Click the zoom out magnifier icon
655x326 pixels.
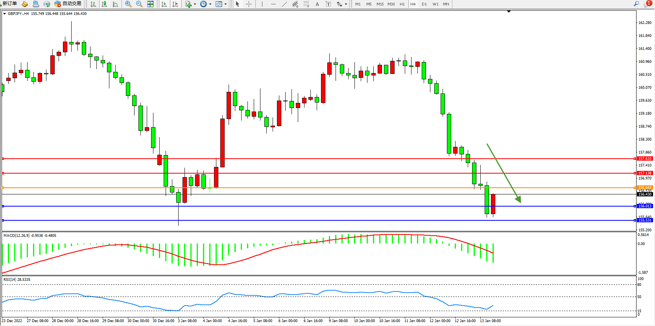[139, 4]
